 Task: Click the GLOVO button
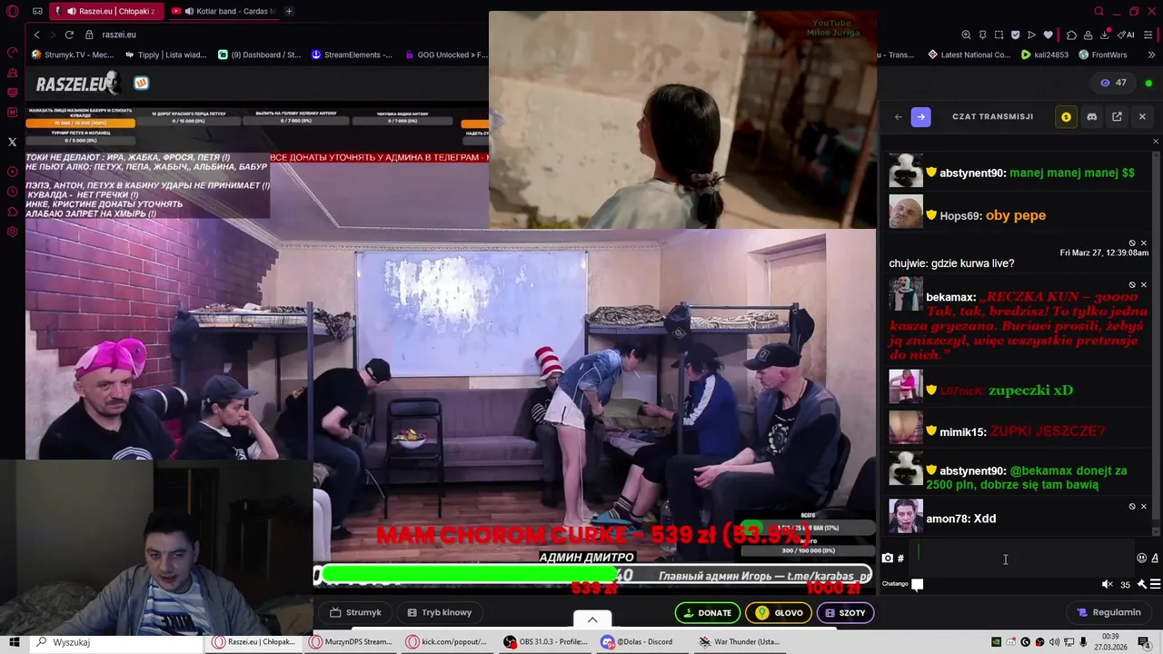(x=779, y=613)
